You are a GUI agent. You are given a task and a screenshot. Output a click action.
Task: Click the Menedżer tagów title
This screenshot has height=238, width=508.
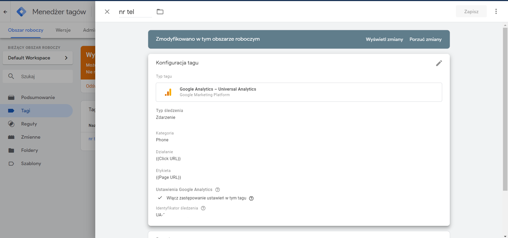point(59,12)
